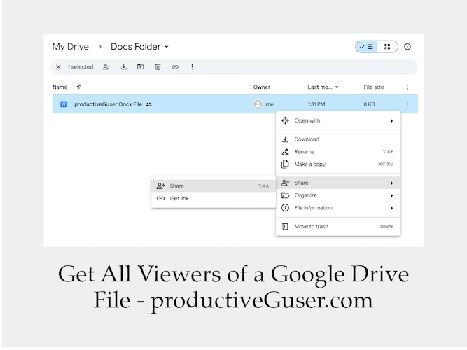Click the Organize folder icon

tap(285, 195)
